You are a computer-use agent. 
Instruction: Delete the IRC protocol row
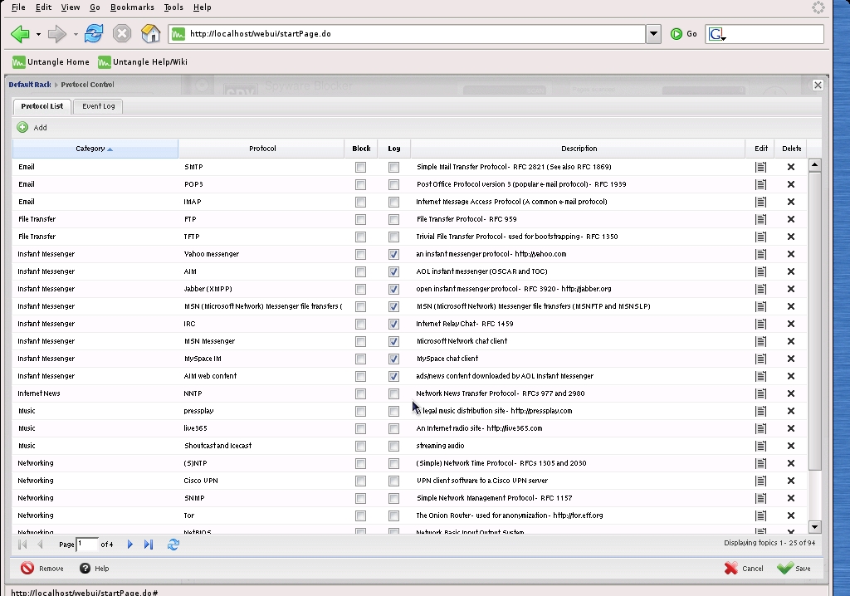click(791, 324)
